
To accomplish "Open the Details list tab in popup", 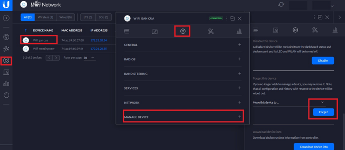I will click(x=127, y=31).
